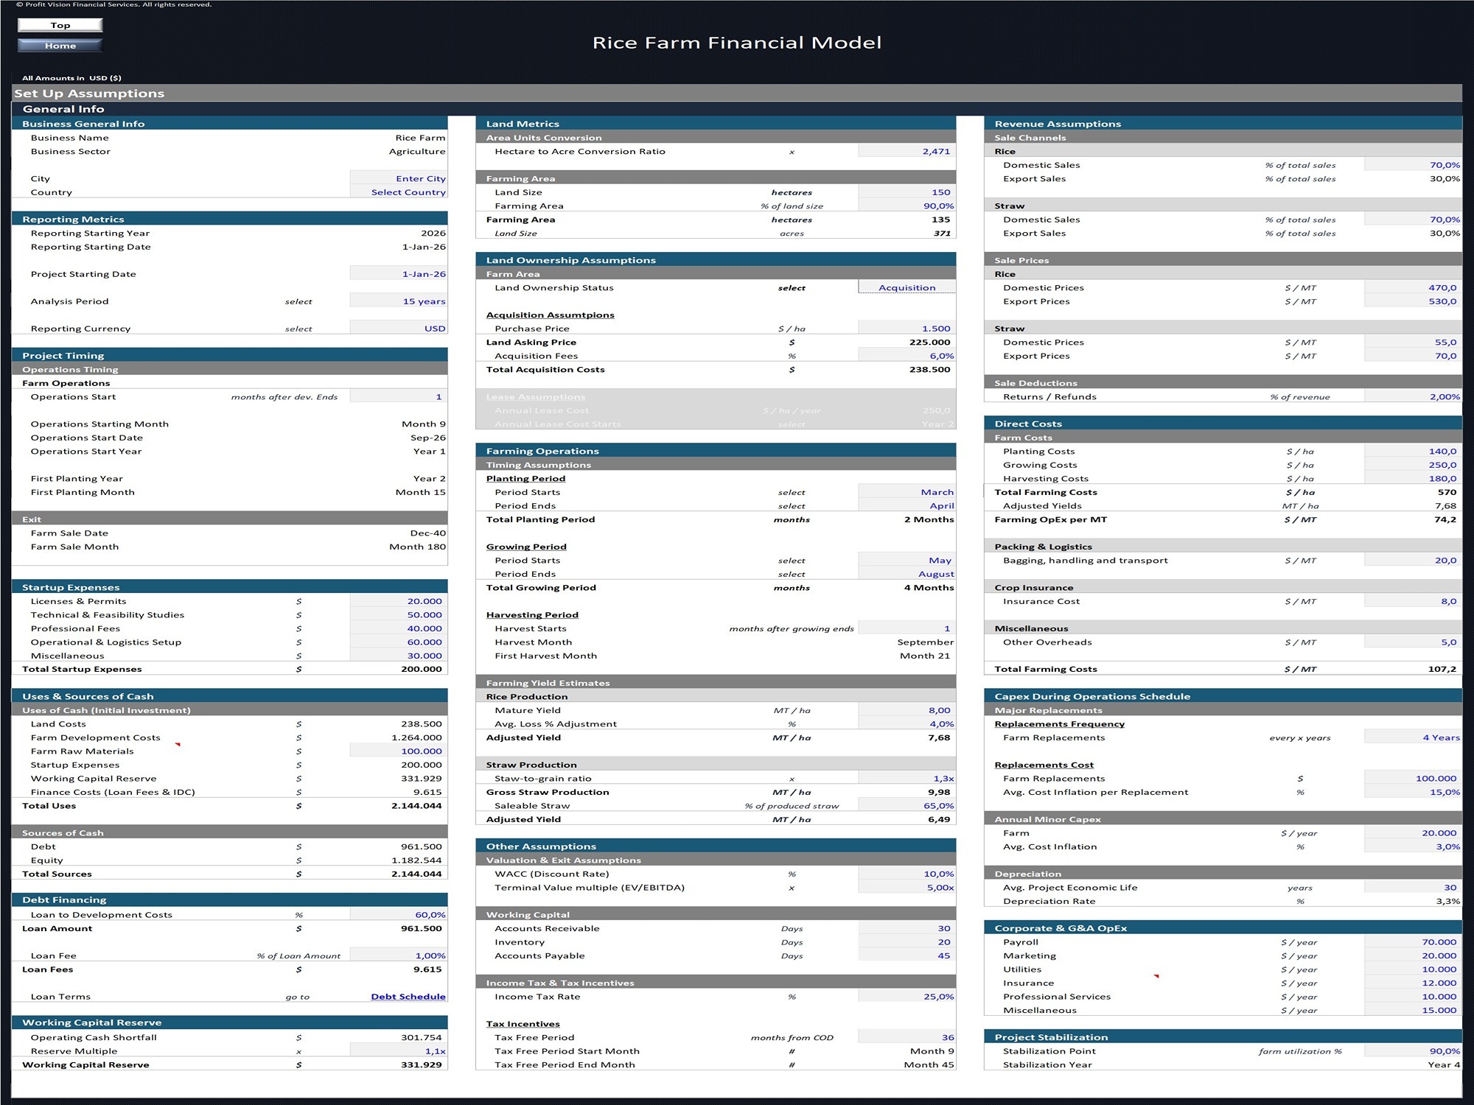Choose the Reporting Currency USD selector
The image size is (1474, 1105).
pos(399,329)
